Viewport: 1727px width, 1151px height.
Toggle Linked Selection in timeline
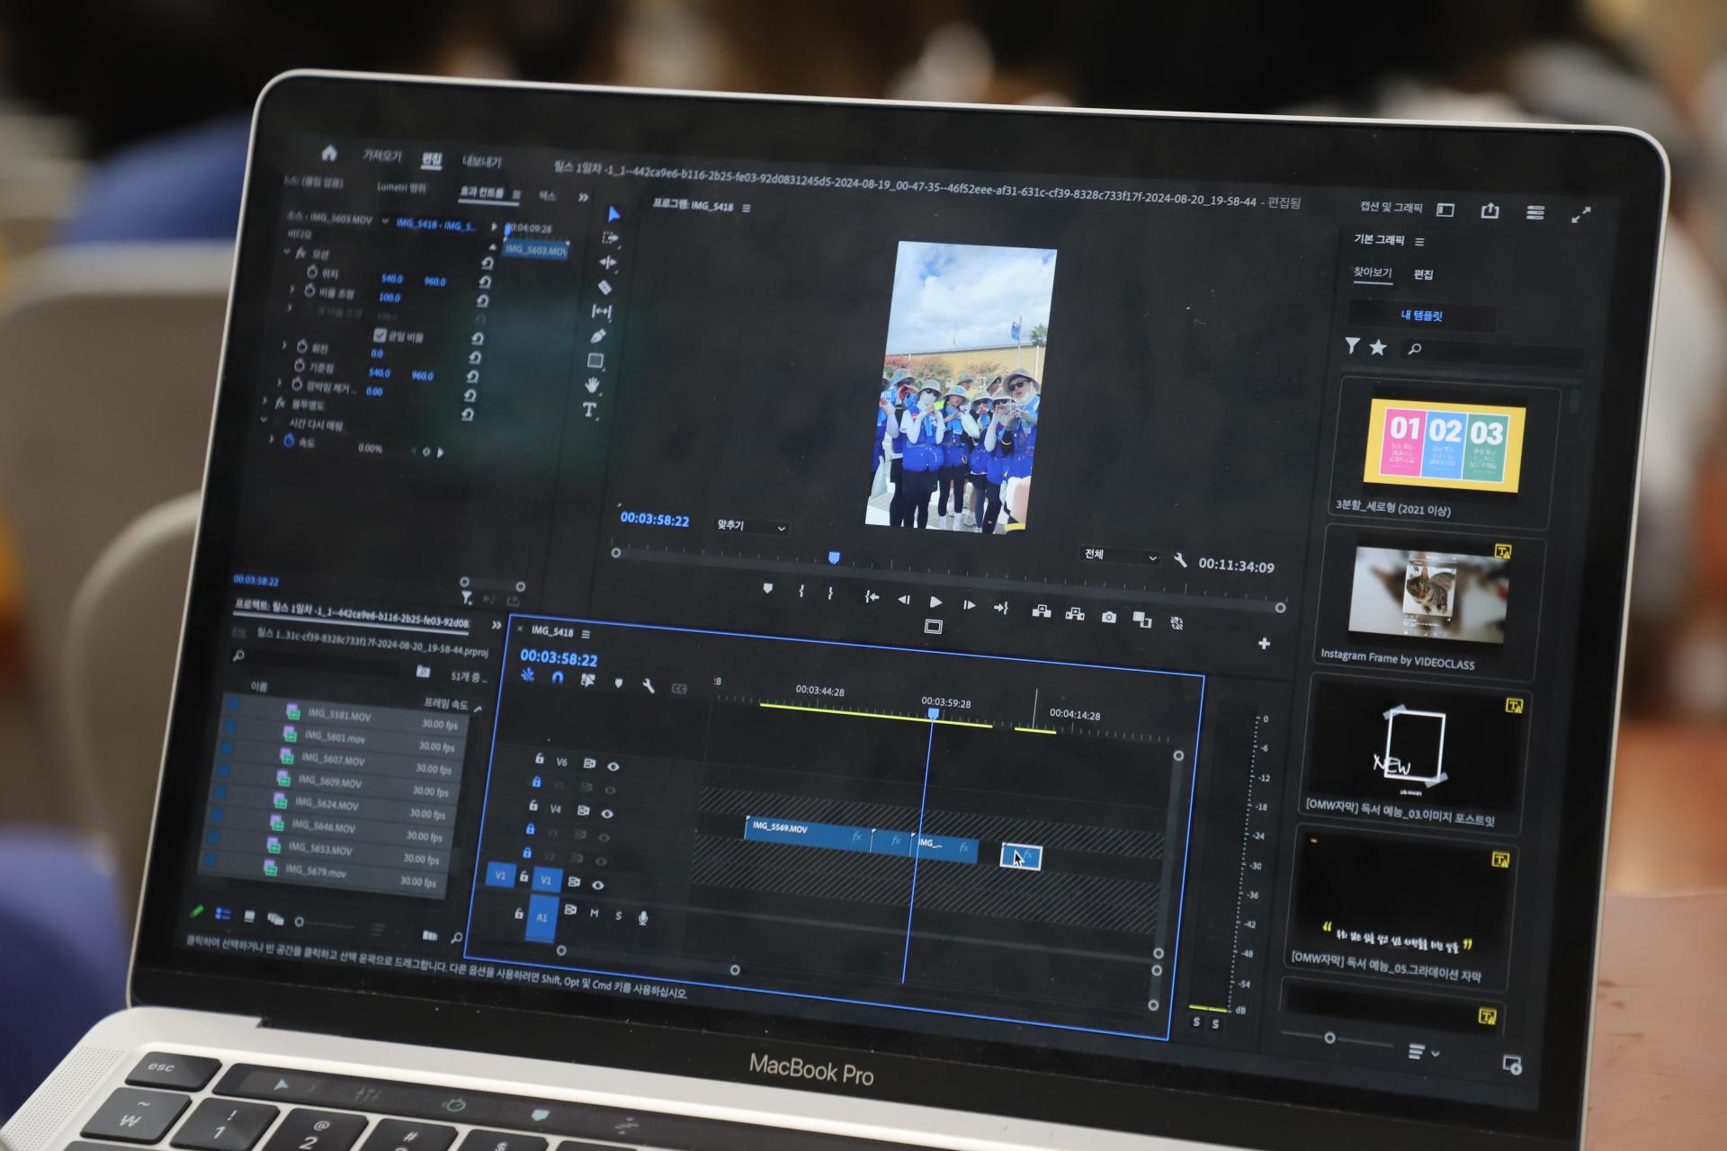point(587,680)
